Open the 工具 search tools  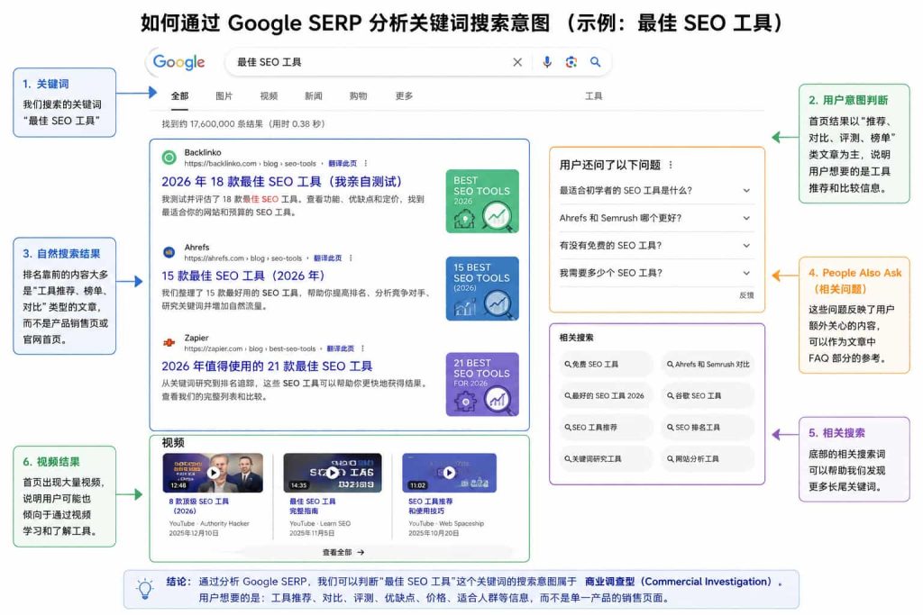(593, 95)
